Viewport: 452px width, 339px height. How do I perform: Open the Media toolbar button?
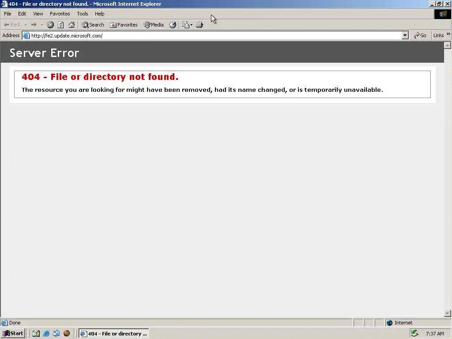pyautogui.click(x=154, y=25)
